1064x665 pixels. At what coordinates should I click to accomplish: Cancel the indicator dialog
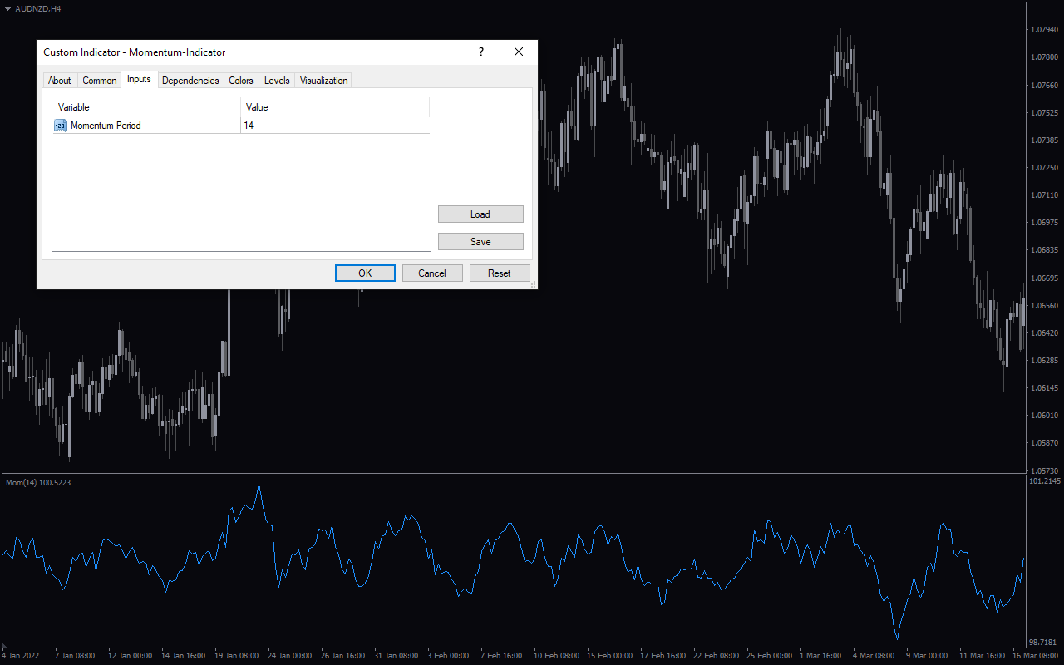432,273
